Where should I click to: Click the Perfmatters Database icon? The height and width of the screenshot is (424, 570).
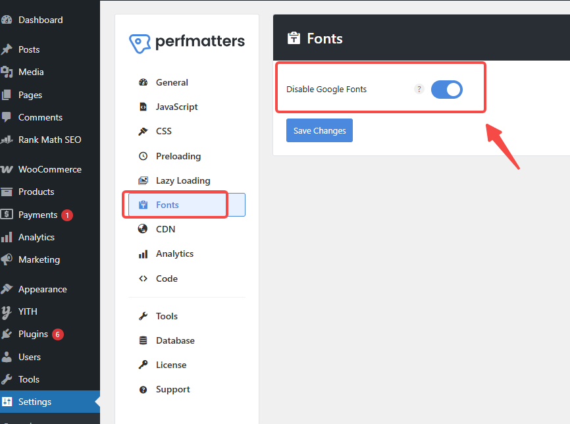point(143,340)
